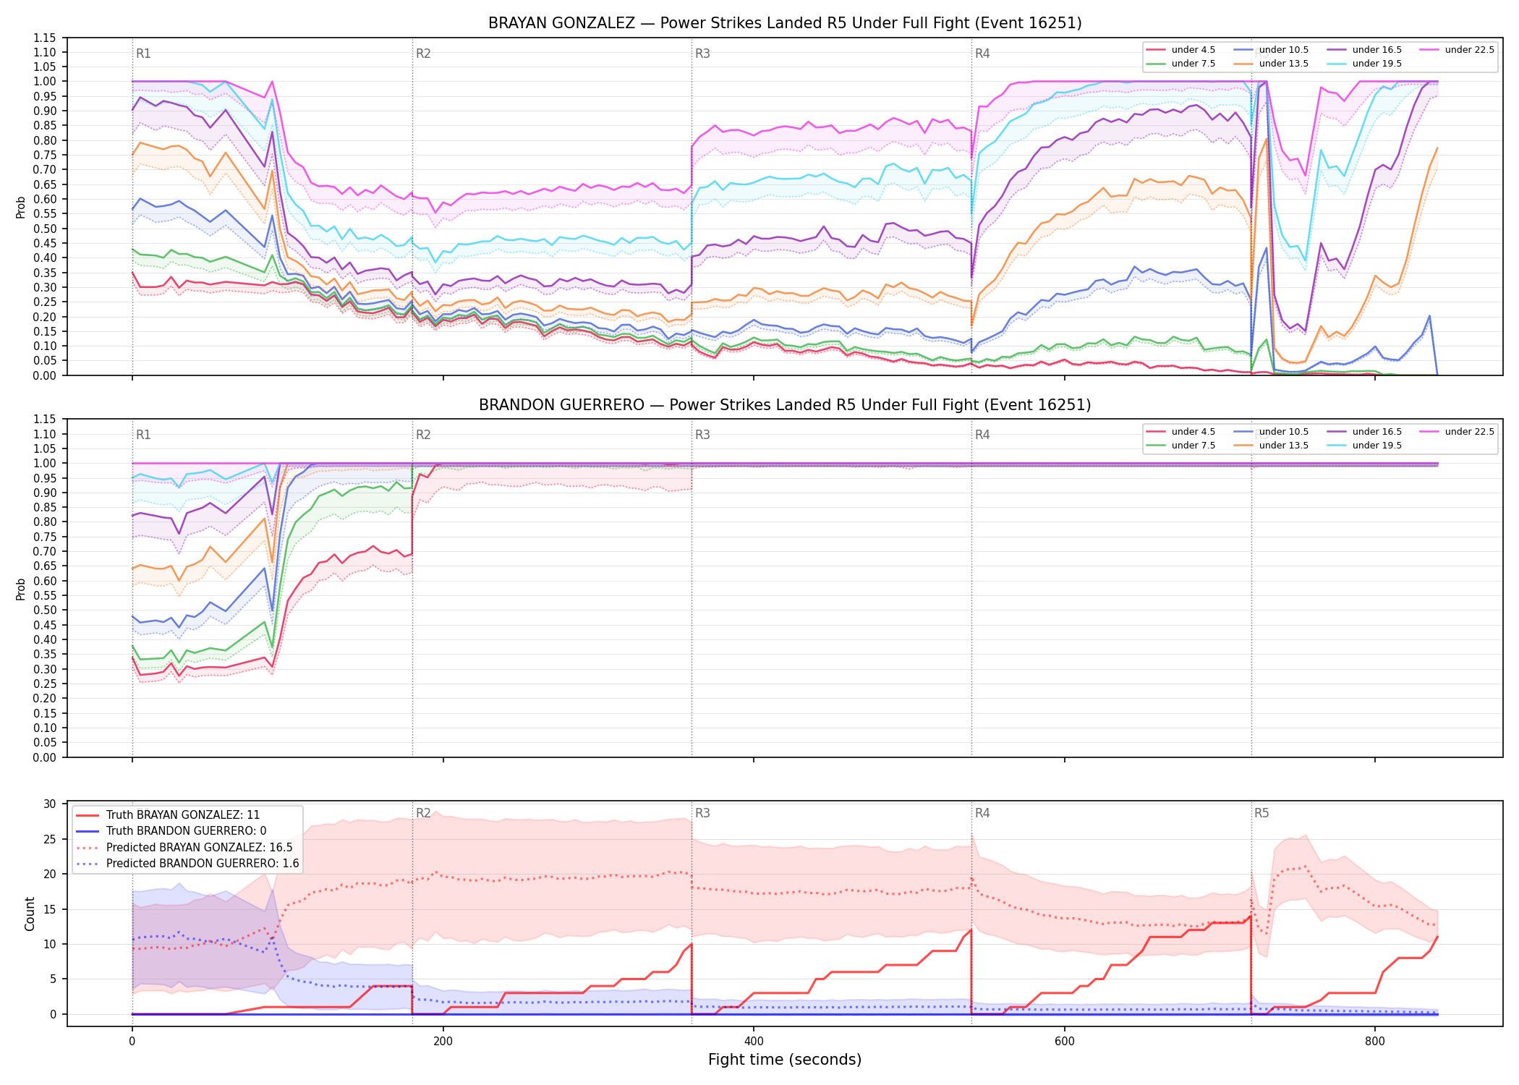Image resolution: width=1519 pixels, height=1085 pixels.
Task: Click the BRANDON GUERRERO chart title
Action: 785,405
